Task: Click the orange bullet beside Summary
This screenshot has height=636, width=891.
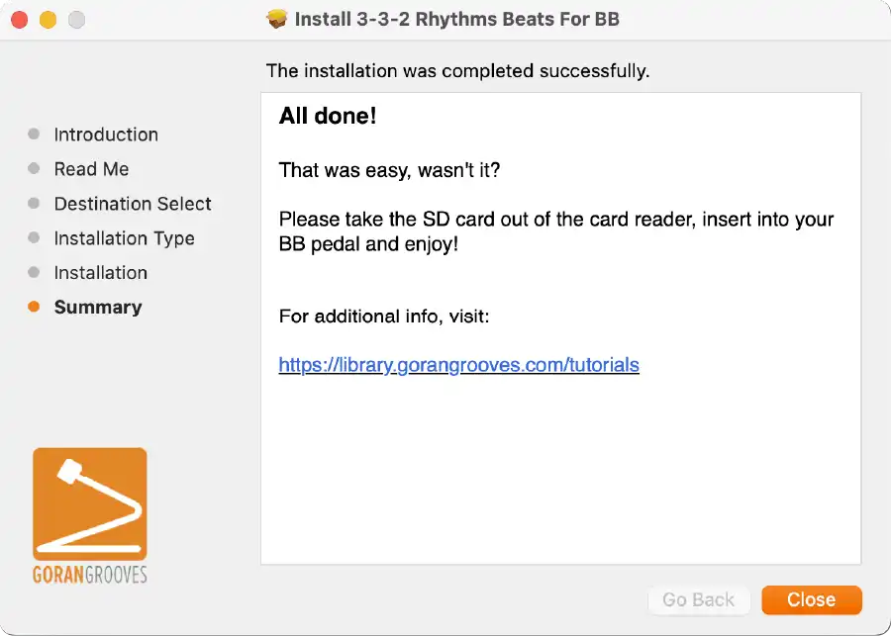Action: pyautogui.click(x=34, y=308)
